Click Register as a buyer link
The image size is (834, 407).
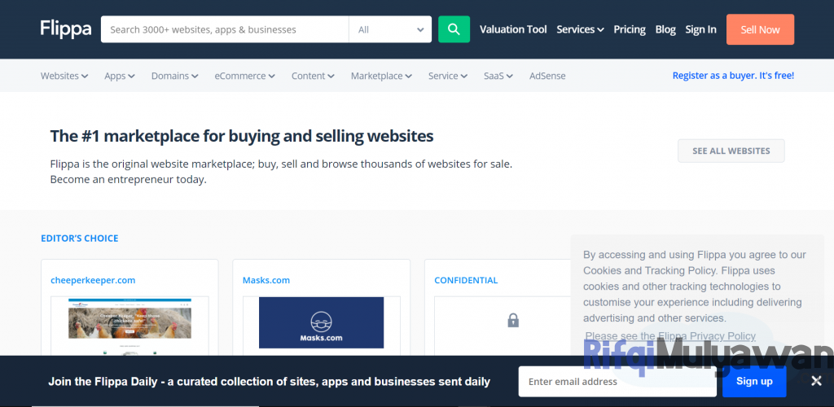click(x=733, y=76)
